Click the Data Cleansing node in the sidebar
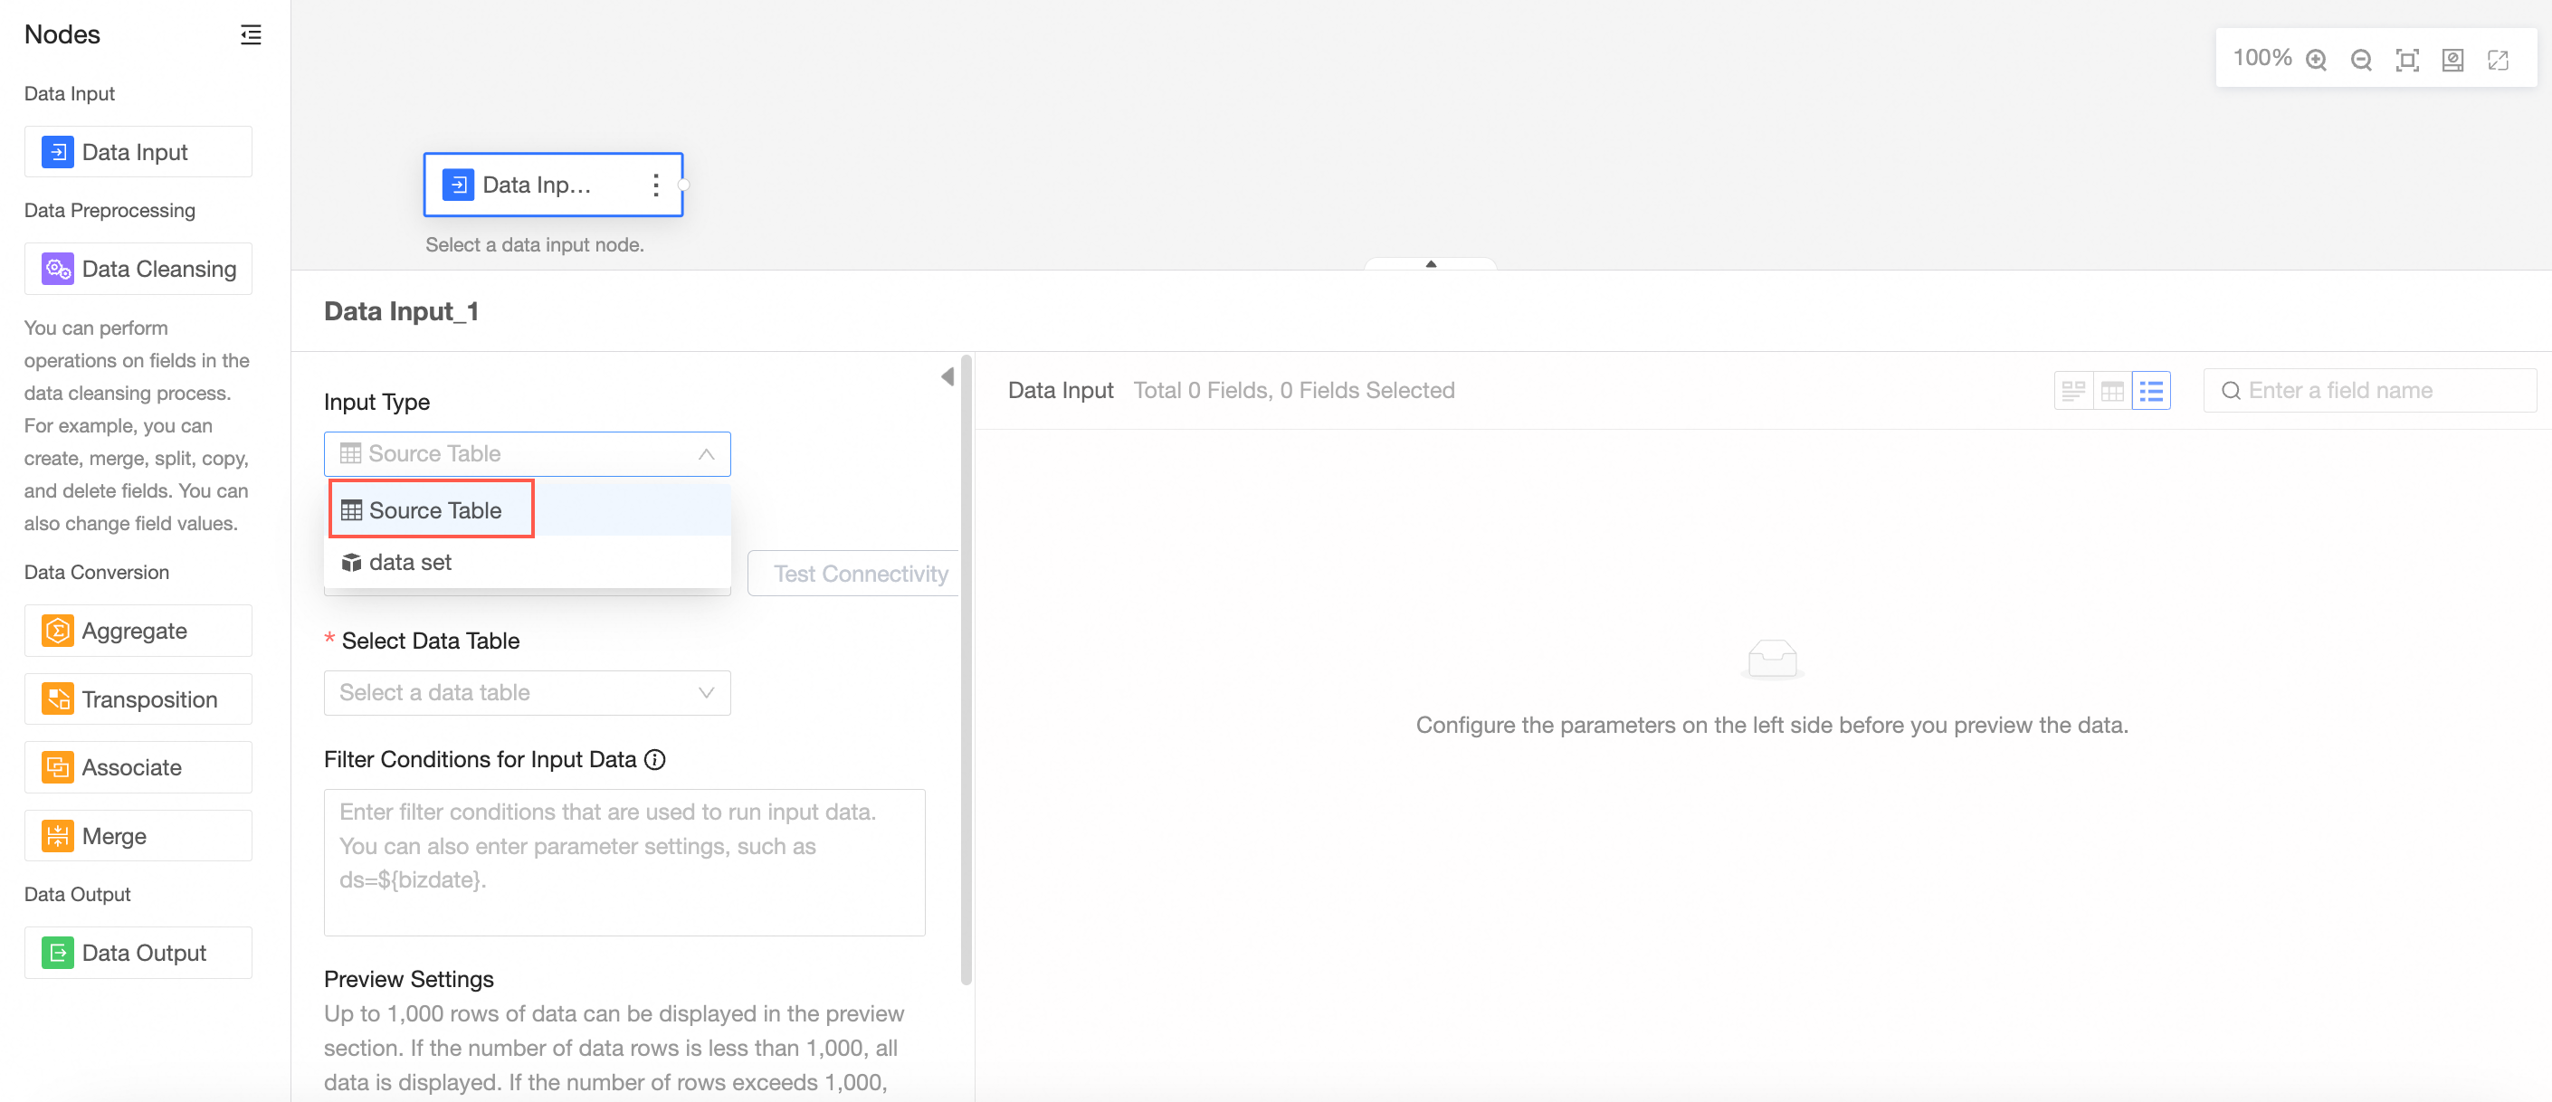The image size is (2552, 1102). click(x=138, y=270)
